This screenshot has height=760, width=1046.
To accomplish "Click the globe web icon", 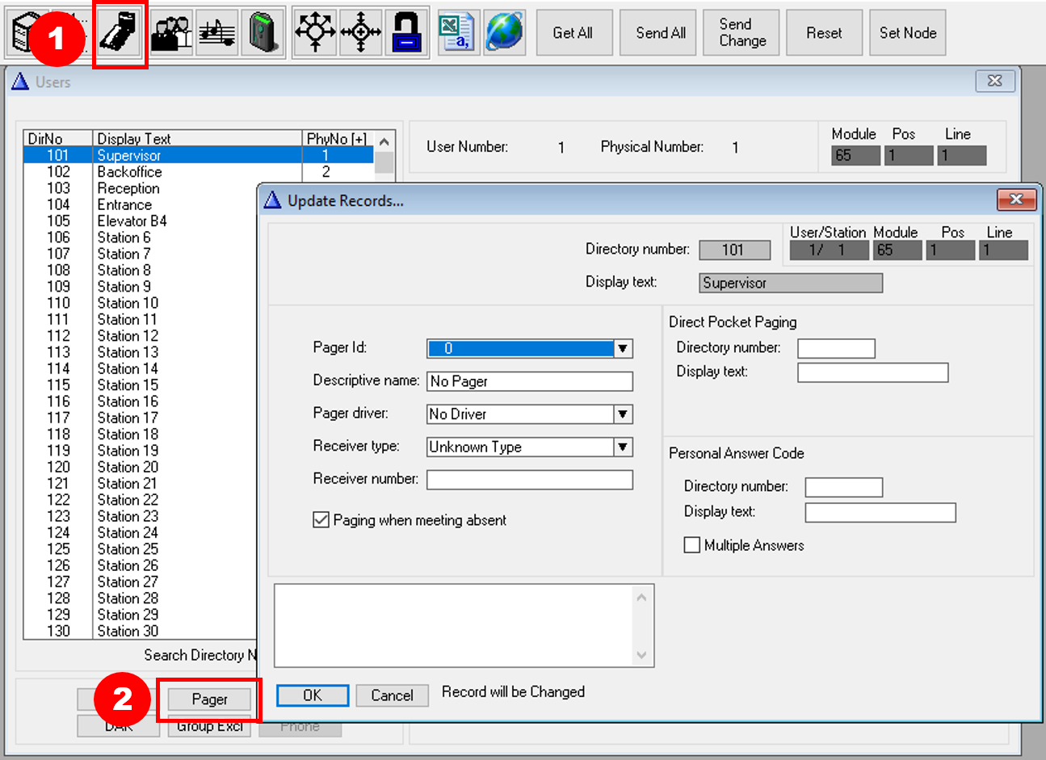I will [505, 33].
